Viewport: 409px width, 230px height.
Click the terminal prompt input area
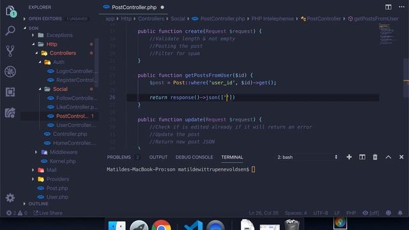pyautogui.click(x=253, y=169)
